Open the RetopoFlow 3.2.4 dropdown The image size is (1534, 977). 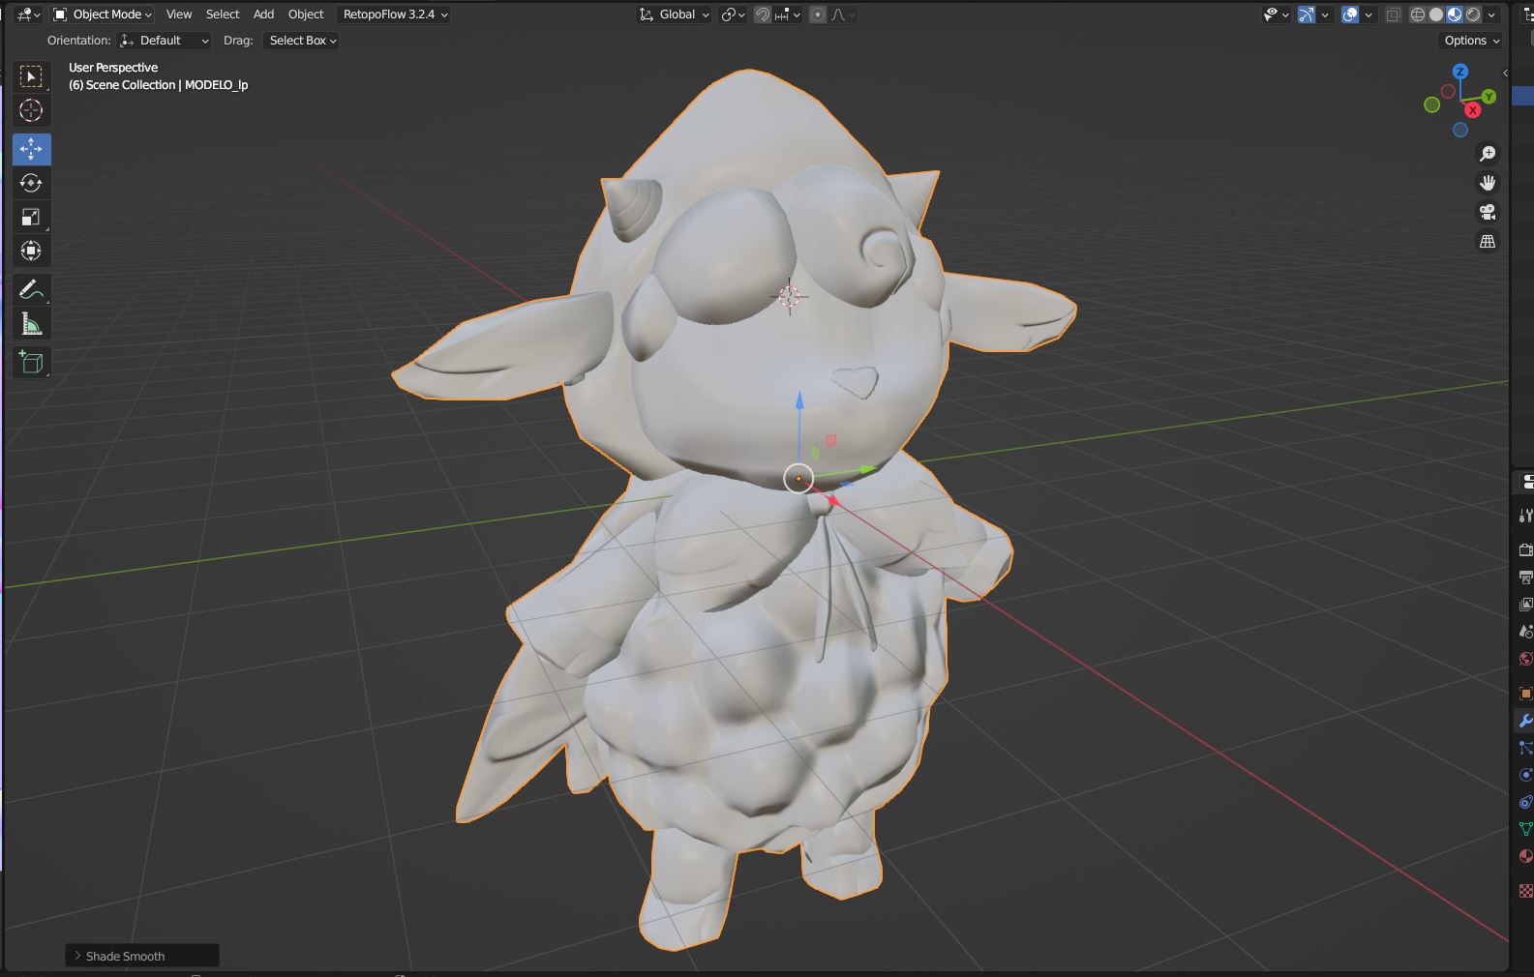pyautogui.click(x=395, y=15)
